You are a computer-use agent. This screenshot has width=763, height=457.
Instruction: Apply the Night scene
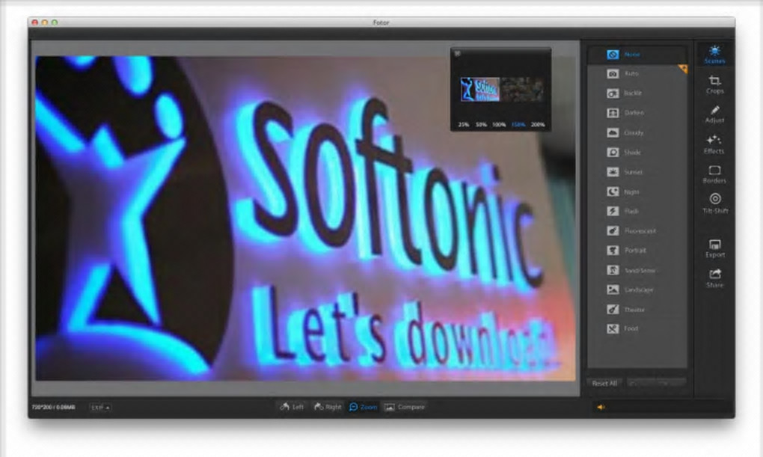coord(637,191)
